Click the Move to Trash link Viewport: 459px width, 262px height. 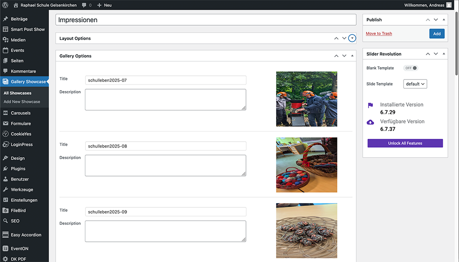click(379, 34)
